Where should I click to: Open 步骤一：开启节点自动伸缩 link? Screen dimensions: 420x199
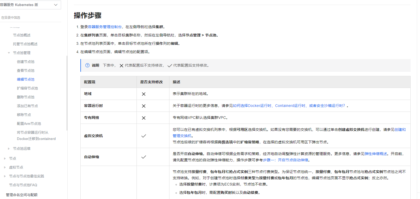285,160
